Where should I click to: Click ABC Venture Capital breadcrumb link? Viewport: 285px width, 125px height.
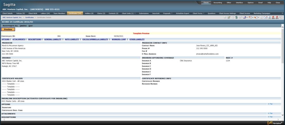(x=12, y=18)
